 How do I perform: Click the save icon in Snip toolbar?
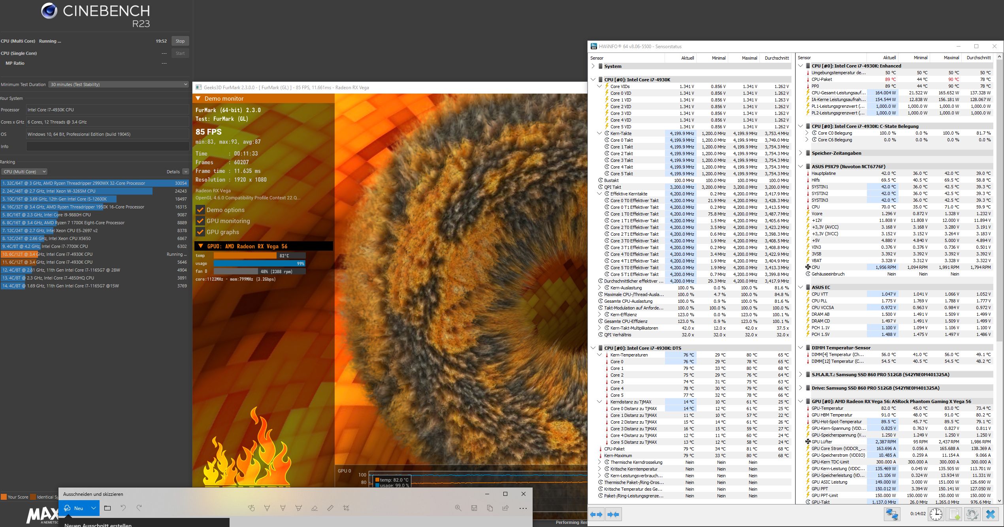[x=474, y=508]
